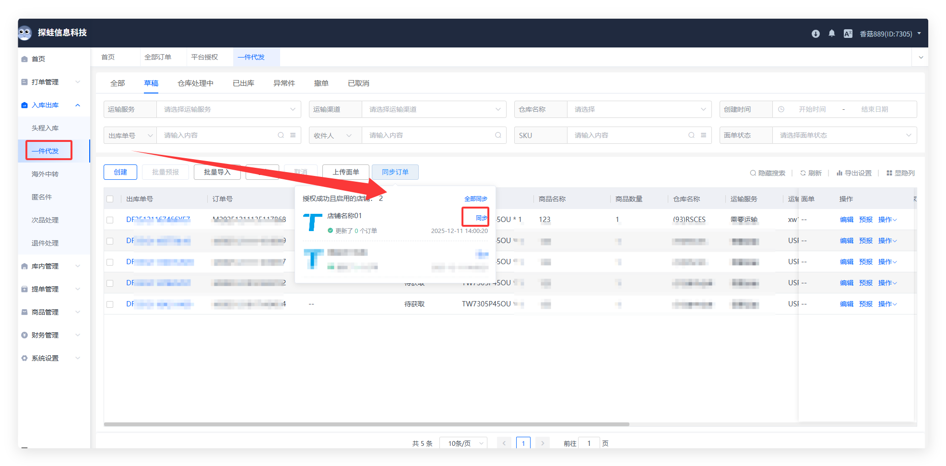
Task: Switch to the 已出库 tab
Action: [x=243, y=83]
